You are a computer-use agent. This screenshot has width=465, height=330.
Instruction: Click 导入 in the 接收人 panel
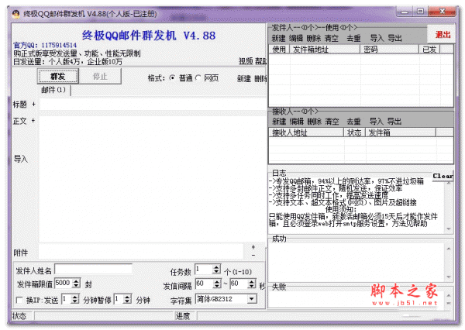(x=376, y=122)
